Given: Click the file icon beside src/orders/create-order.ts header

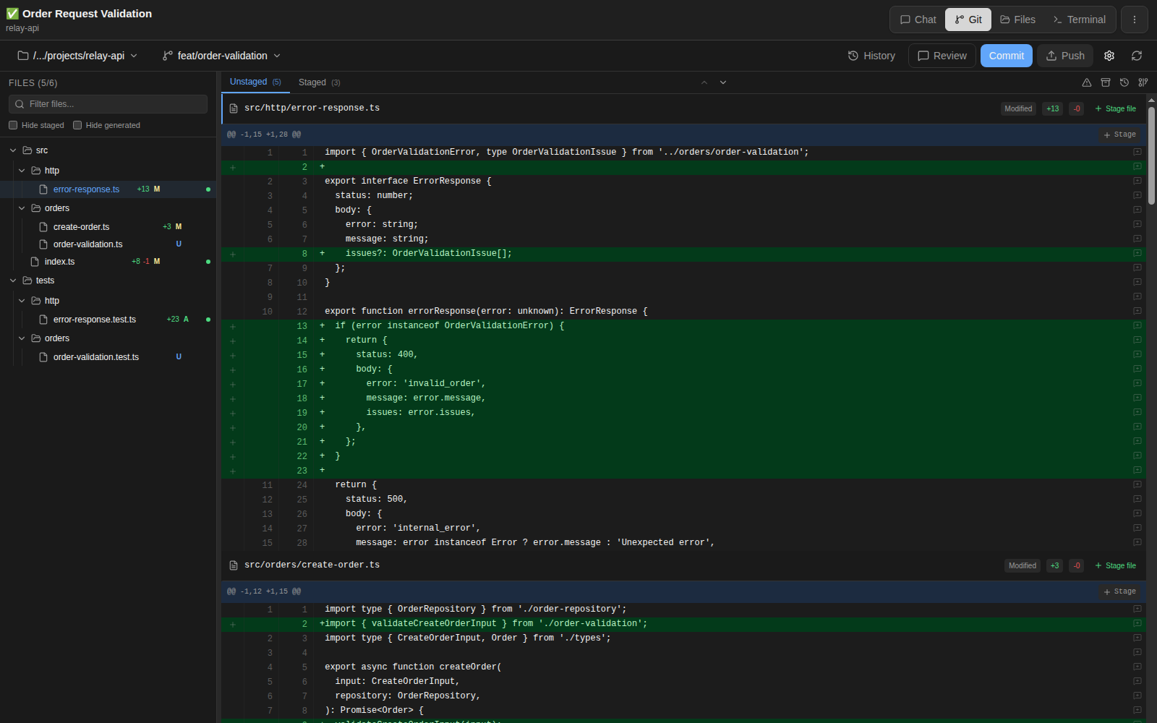Looking at the screenshot, I should coord(234,565).
